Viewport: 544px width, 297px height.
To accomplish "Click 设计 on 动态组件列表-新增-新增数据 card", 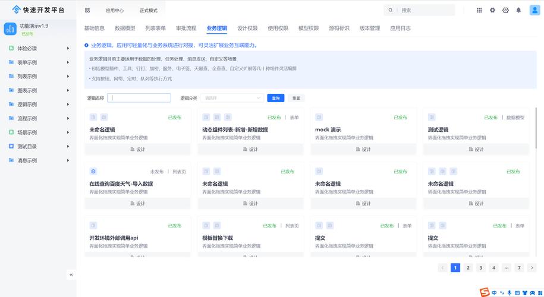I will point(250,149).
